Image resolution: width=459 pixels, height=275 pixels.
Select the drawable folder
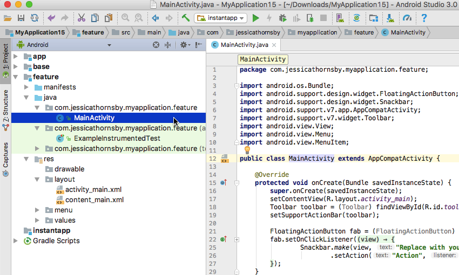point(69,169)
